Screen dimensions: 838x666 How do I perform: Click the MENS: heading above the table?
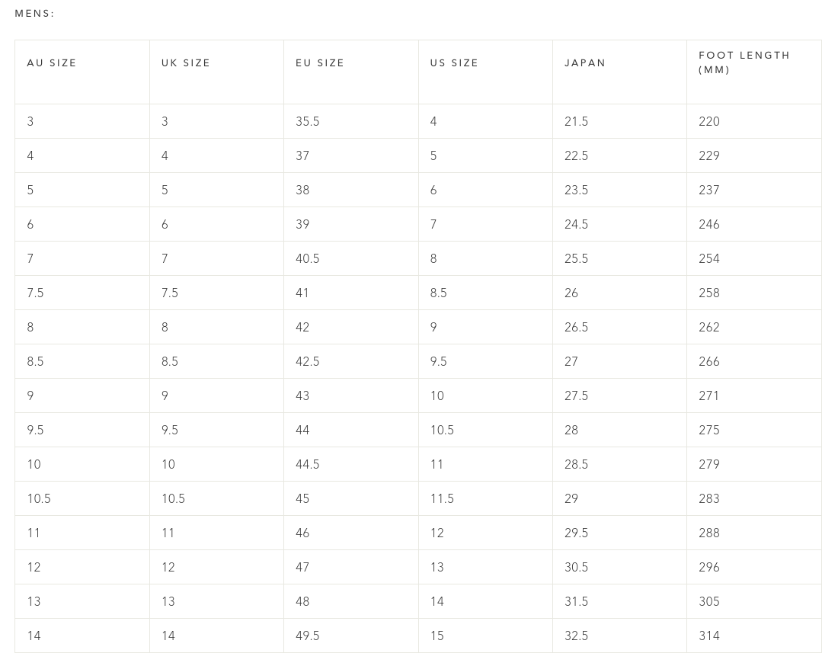[x=35, y=14]
